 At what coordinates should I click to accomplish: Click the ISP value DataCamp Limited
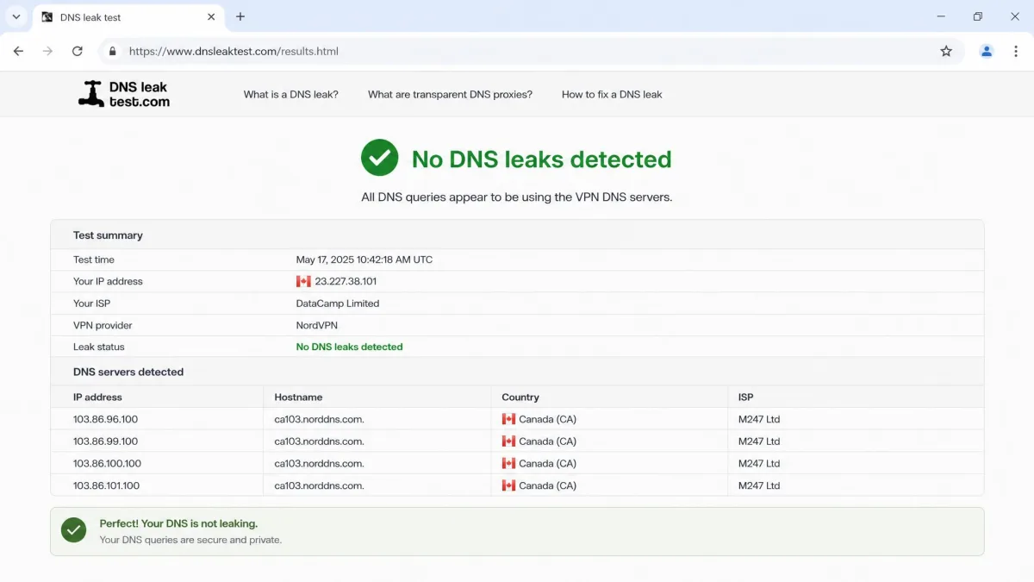[338, 304]
